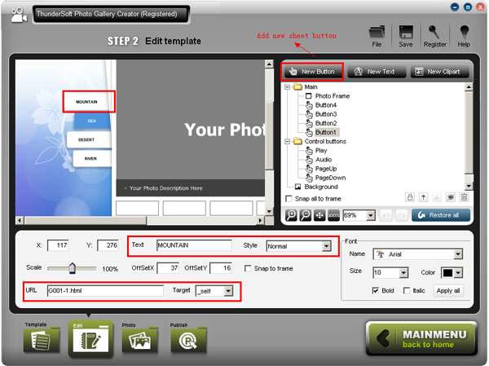Viewport: 489px width, 366px height.
Task: Uncheck the Bold checkbox
Action: 376,290
